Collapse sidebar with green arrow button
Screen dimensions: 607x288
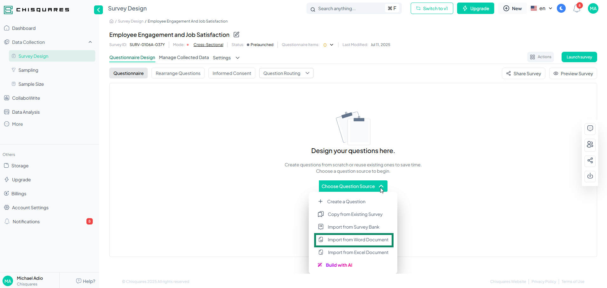[x=98, y=10]
